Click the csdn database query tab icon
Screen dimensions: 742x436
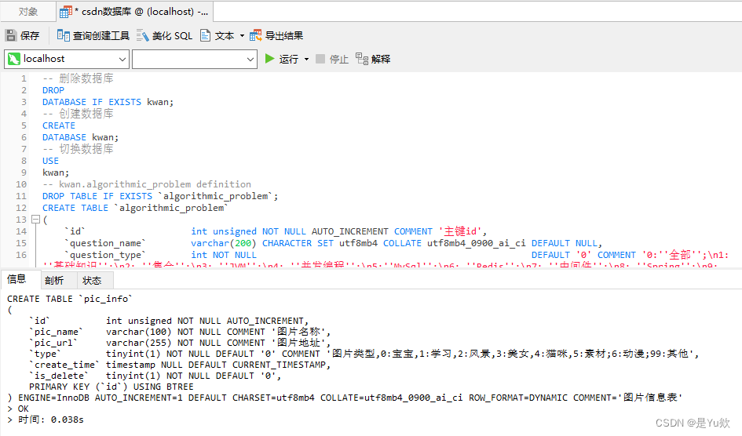pyautogui.click(x=66, y=12)
